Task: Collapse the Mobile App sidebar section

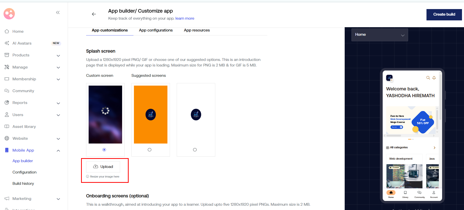Action: (x=58, y=151)
